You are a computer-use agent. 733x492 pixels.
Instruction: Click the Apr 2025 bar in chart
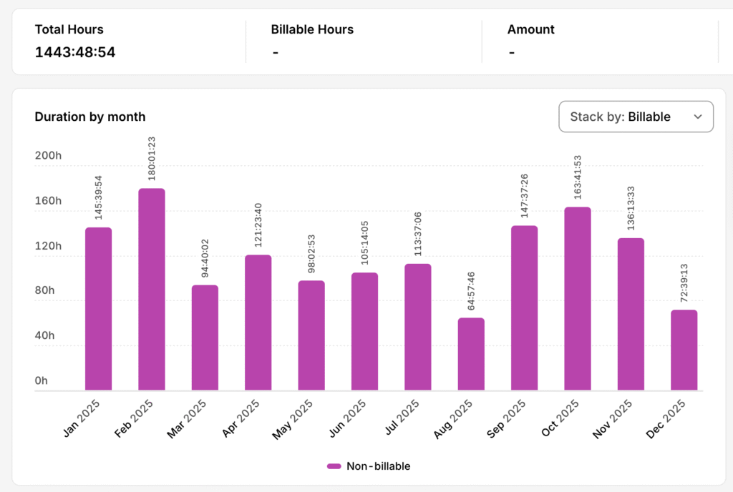(258, 323)
